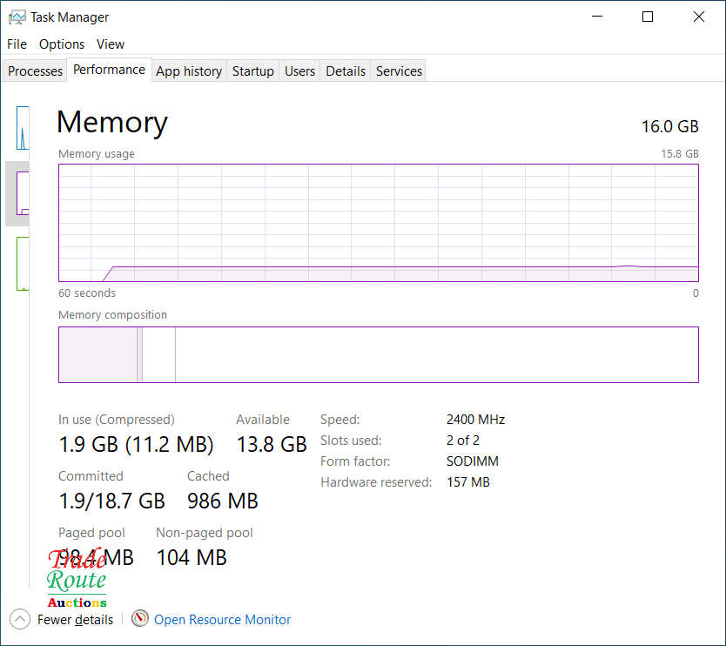The height and width of the screenshot is (646, 726).
Task: Select the CPU graph thumbnail in sidebar
Action: pyautogui.click(x=23, y=128)
